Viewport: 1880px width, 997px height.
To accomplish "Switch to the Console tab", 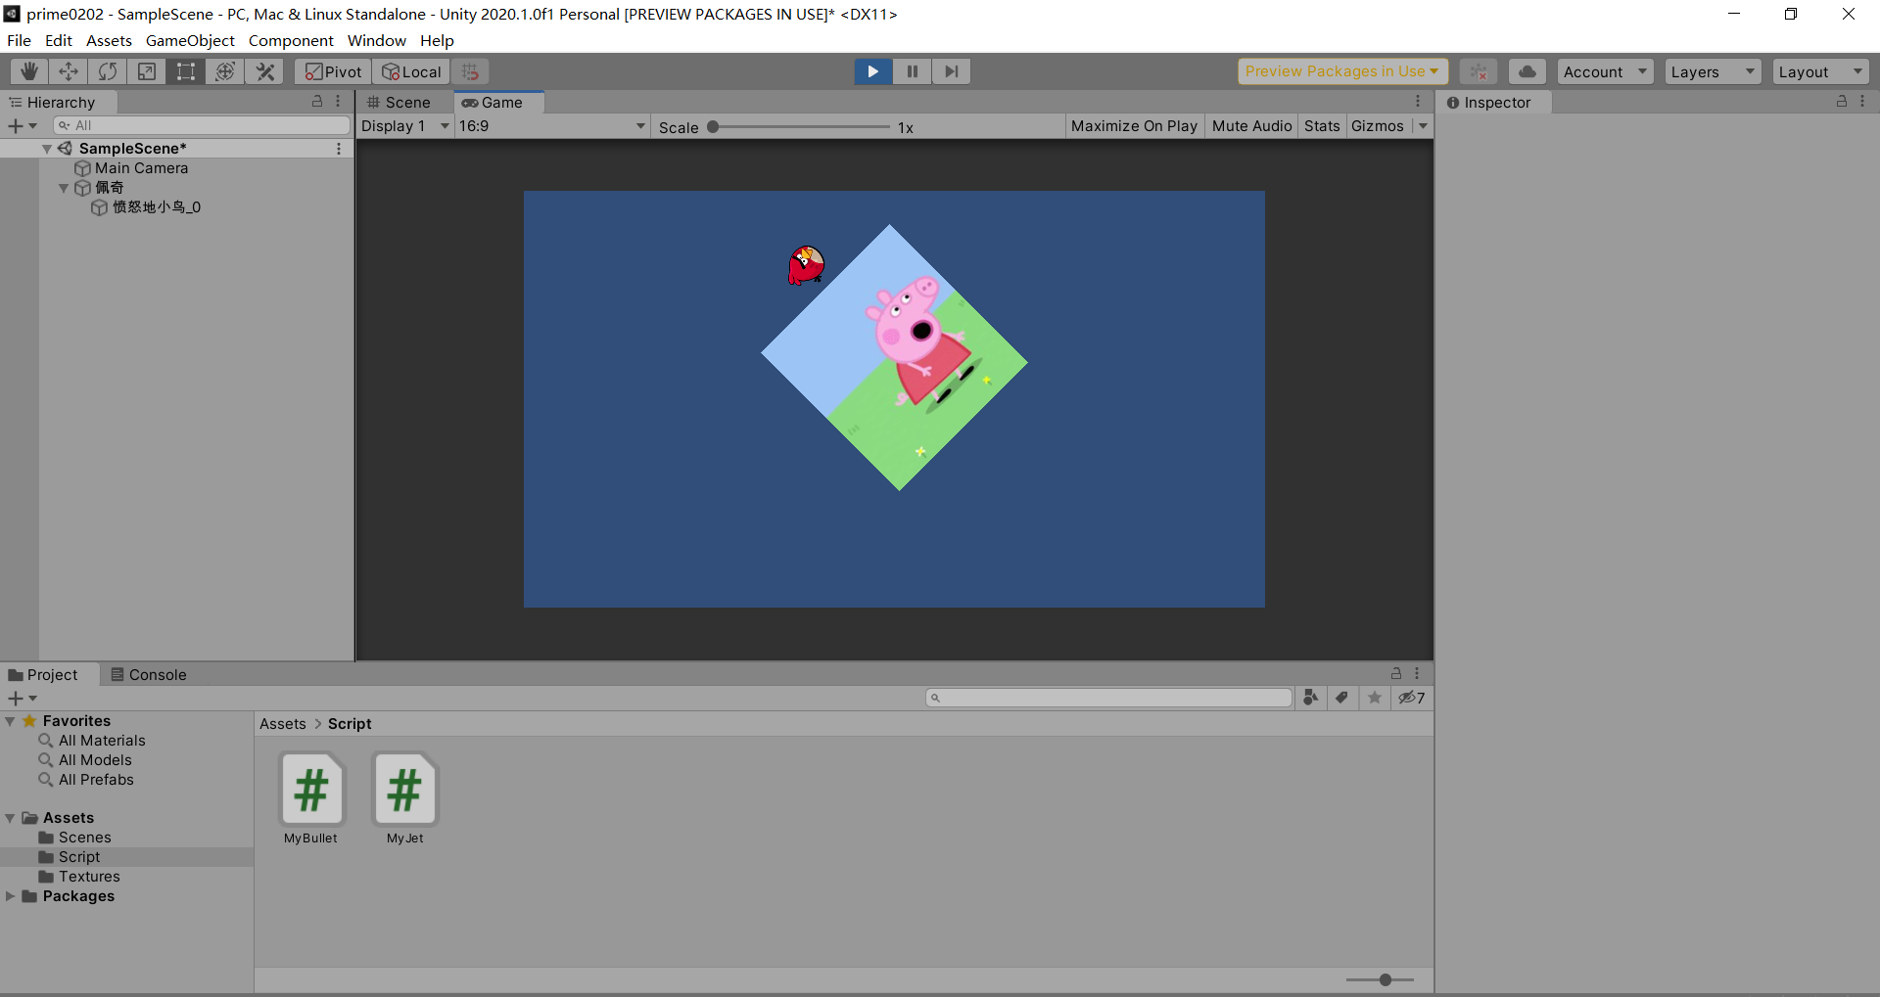I will (148, 674).
